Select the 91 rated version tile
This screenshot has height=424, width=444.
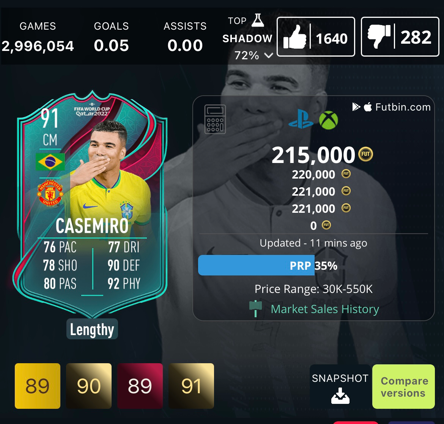(x=191, y=386)
